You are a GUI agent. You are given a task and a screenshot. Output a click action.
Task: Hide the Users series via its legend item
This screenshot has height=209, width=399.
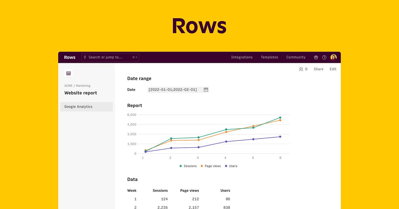[x=231, y=166]
